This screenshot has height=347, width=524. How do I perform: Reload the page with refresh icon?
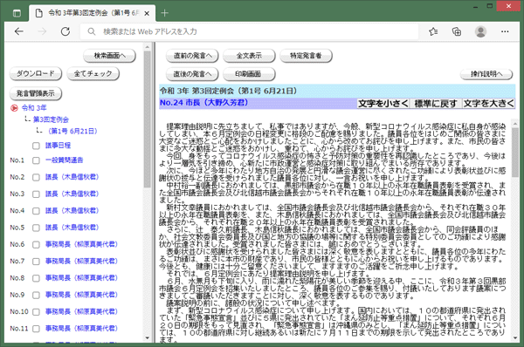click(65, 31)
